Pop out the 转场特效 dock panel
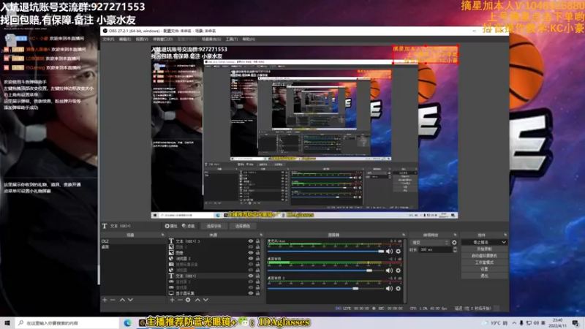This screenshot has height=329, width=585. coord(455,235)
